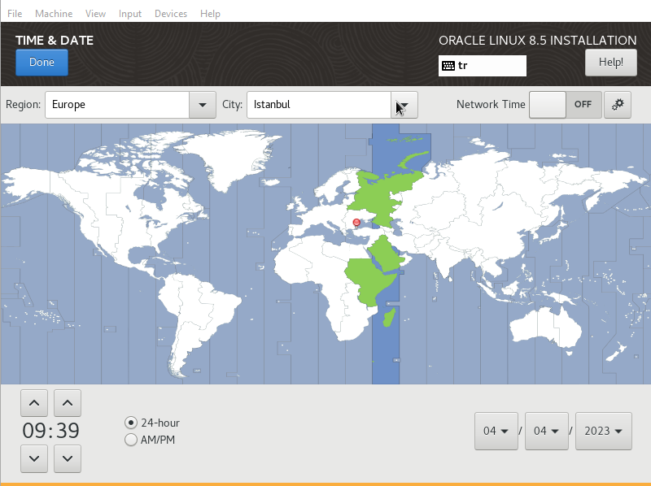Increase the hour value
The image size is (651, 486).
34,402
